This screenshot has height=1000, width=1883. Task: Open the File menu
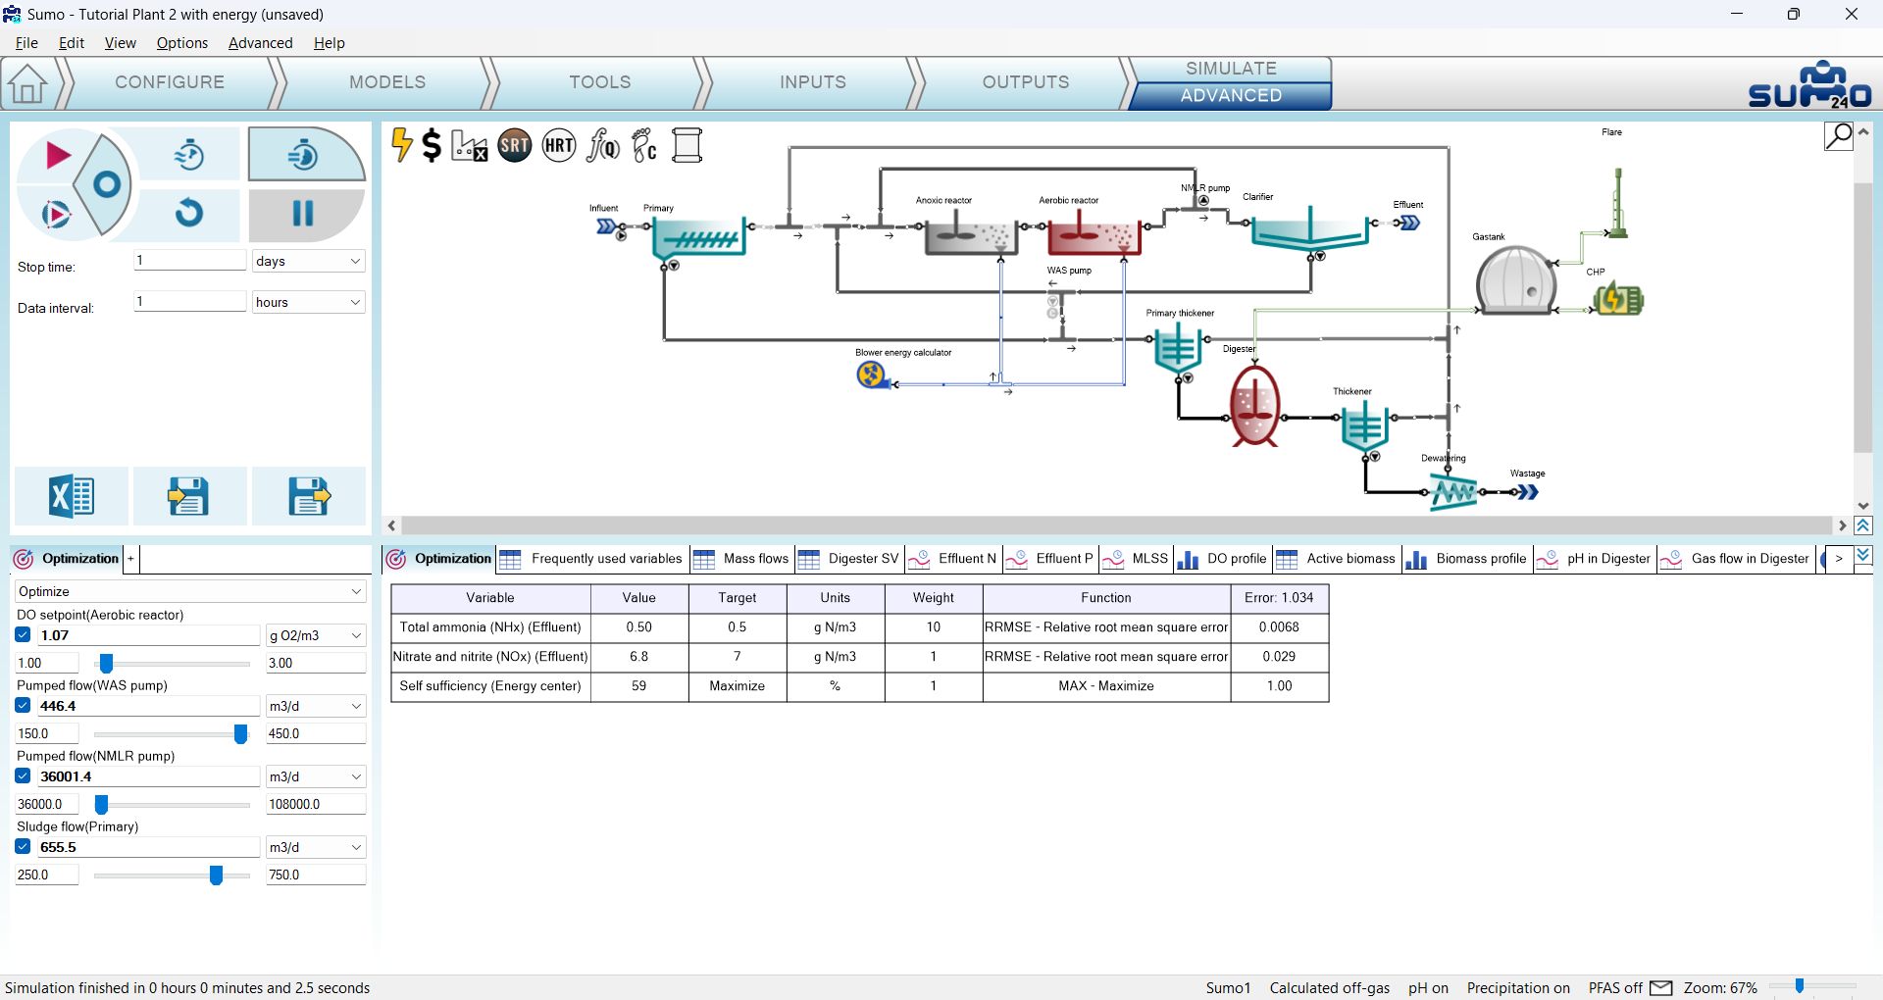[26, 42]
